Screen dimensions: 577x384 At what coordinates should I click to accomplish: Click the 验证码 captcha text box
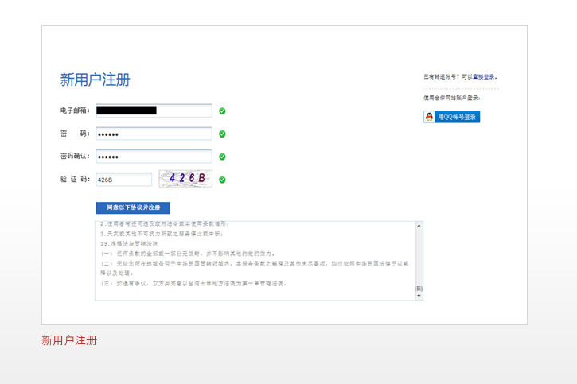coord(123,180)
